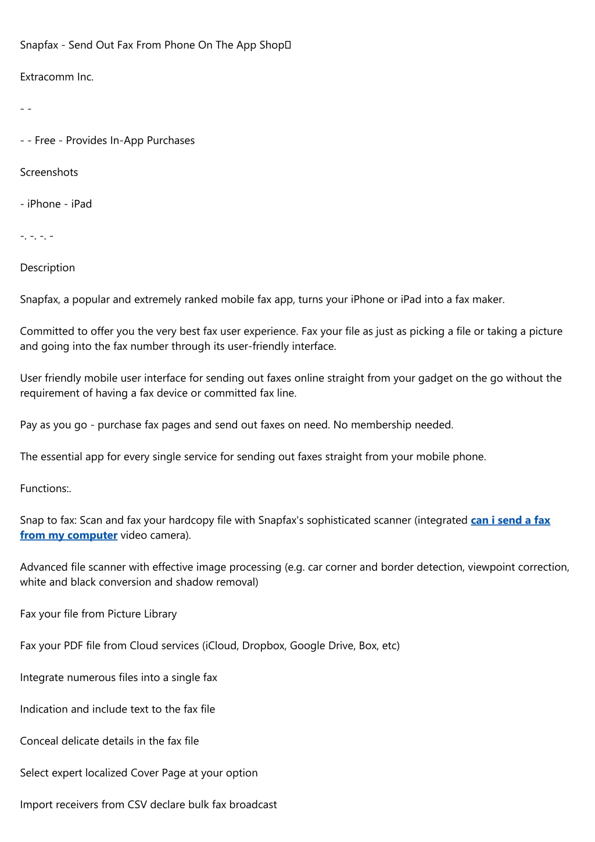Click the "Screenshots" section label

pos(49,172)
